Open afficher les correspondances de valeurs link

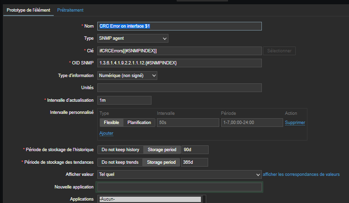[x=301, y=174]
